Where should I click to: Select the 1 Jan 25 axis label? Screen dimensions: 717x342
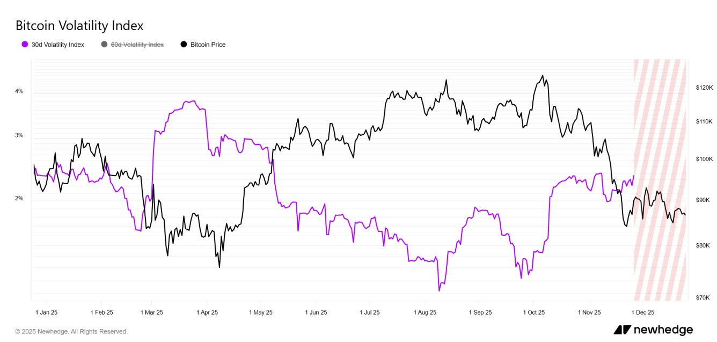47,312
